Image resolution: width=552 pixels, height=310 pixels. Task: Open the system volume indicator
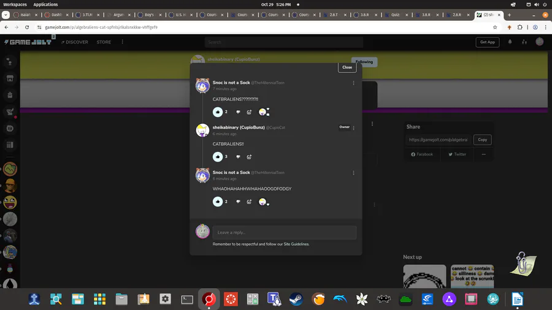click(537, 4)
